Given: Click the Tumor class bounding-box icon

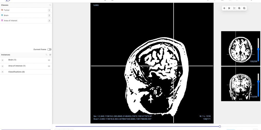Looking at the screenshot, I should point(2,10).
